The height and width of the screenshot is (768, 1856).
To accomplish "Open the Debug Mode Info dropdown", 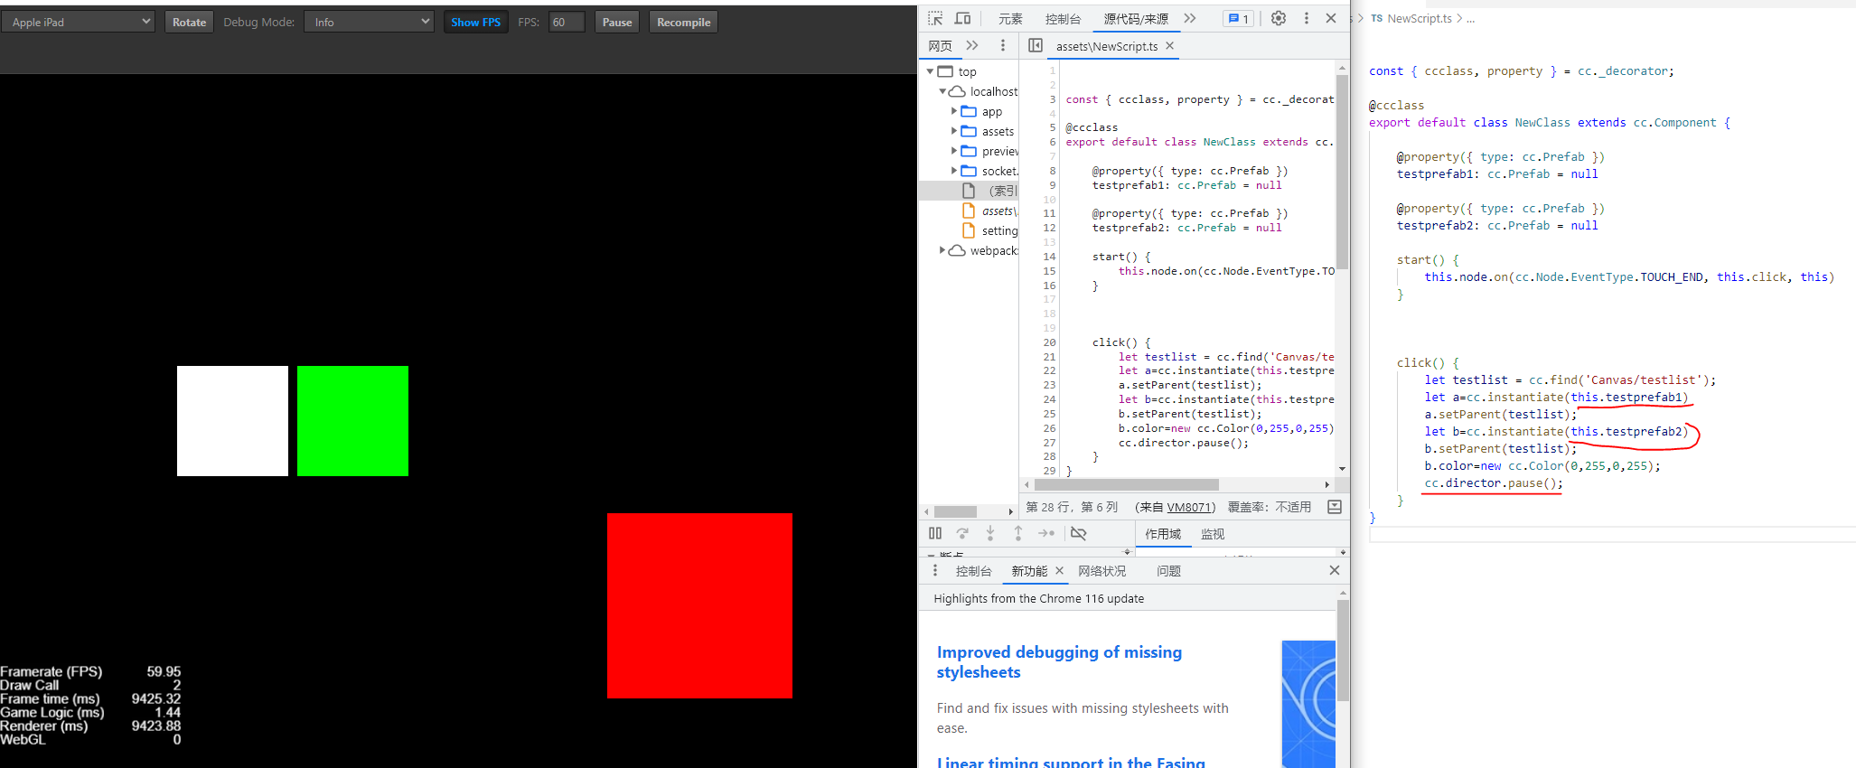I will (369, 22).
